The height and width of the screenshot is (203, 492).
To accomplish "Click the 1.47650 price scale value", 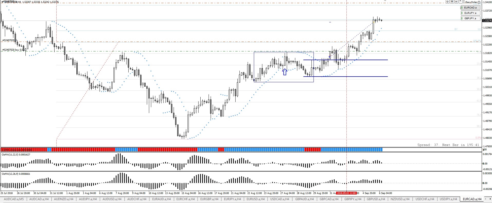I will point(487,146).
